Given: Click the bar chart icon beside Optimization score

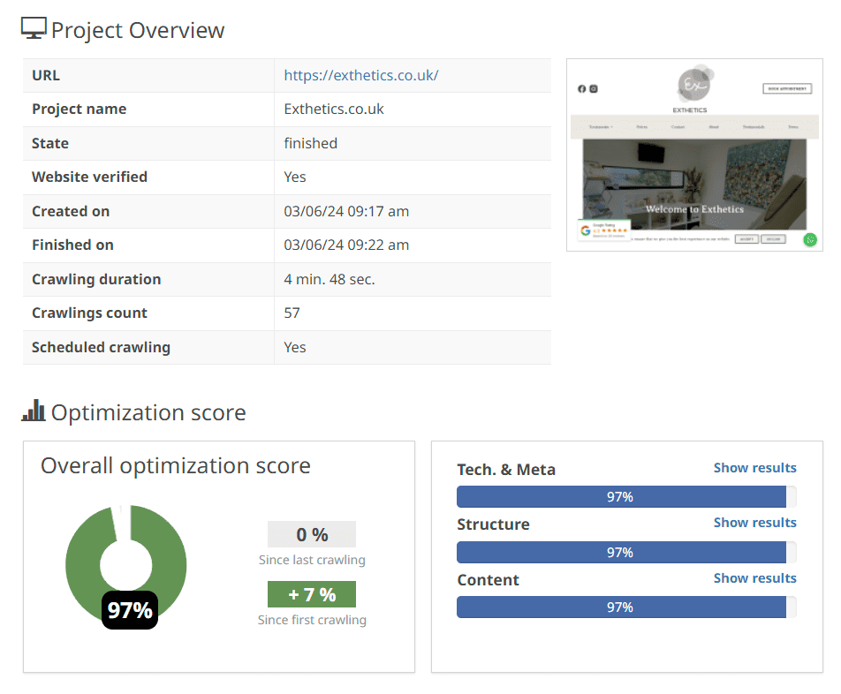Looking at the screenshot, I should pos(34,411).
